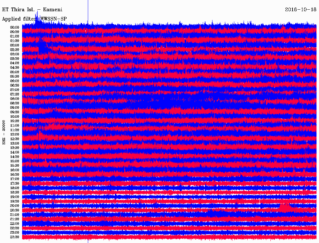Select the 18:00 time label
Viewport: 319px width, 243px height.
click(x=15, y=188)
